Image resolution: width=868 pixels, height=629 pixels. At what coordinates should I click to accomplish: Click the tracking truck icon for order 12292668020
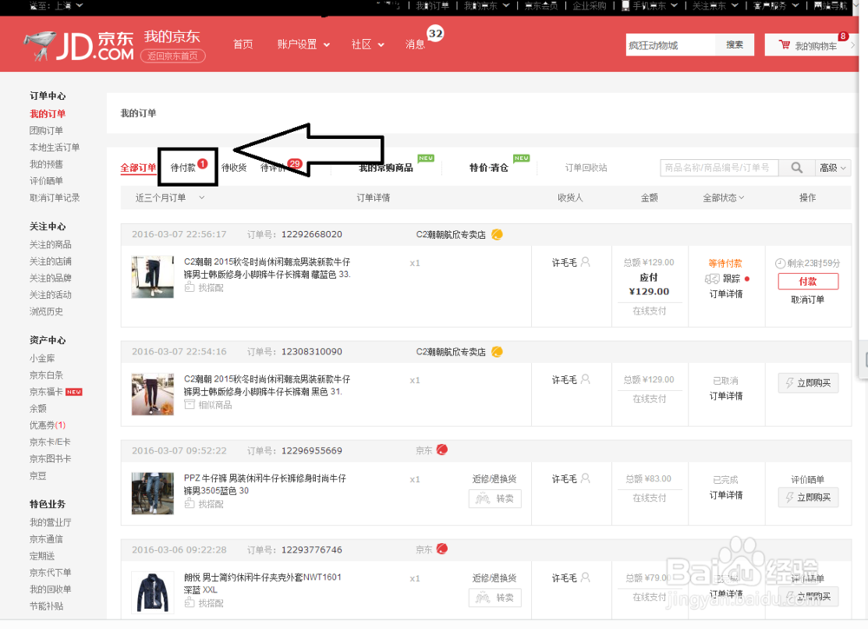712,279
